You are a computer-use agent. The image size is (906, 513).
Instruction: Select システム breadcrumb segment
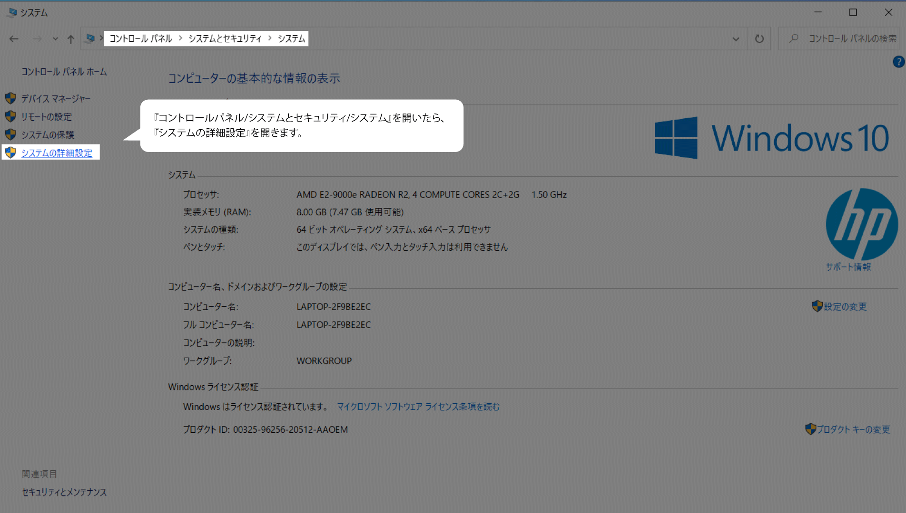tap(291, 38)
